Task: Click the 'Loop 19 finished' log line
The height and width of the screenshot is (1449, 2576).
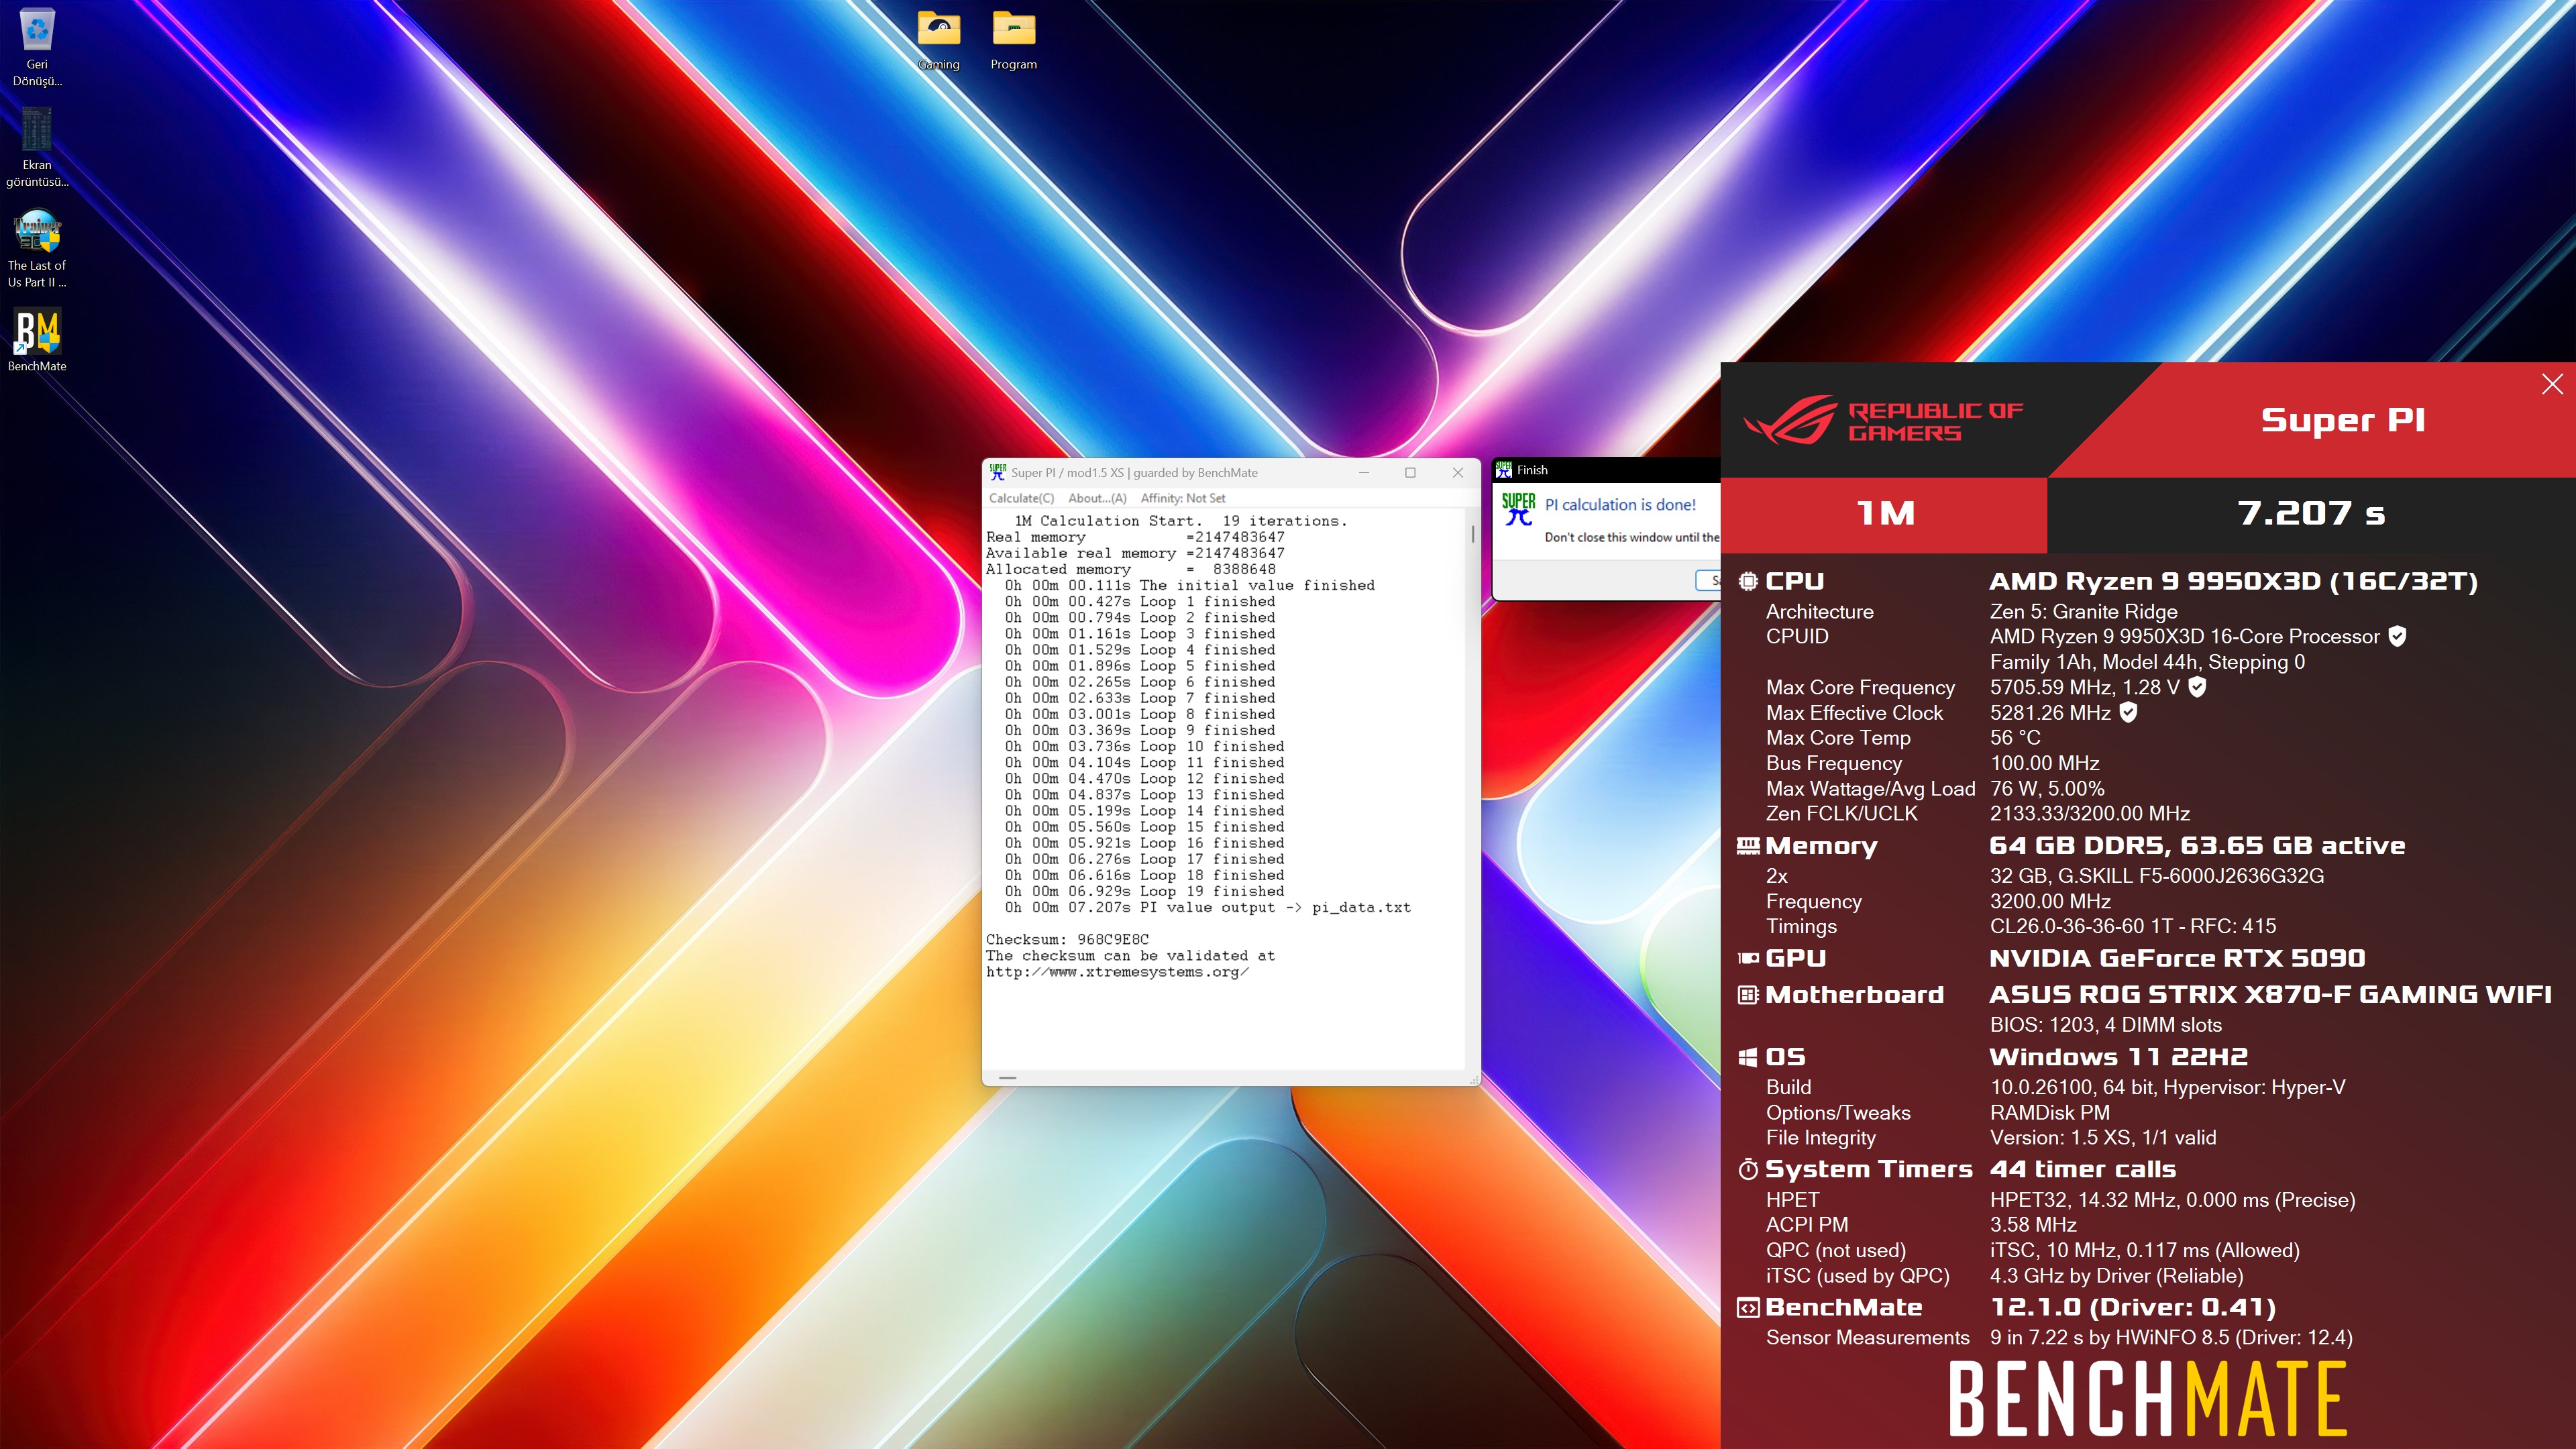Action: point(1144,891)
